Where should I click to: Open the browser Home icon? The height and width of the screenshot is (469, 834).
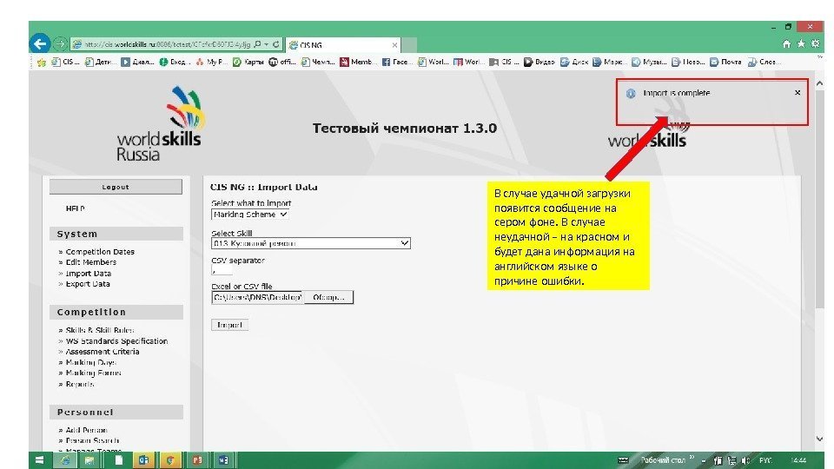pos(787,44)
